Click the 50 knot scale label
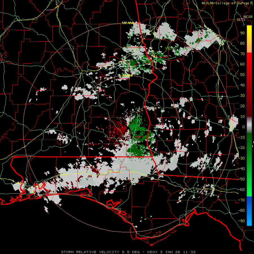Viewport: 254px width, 254px height. 242,75
